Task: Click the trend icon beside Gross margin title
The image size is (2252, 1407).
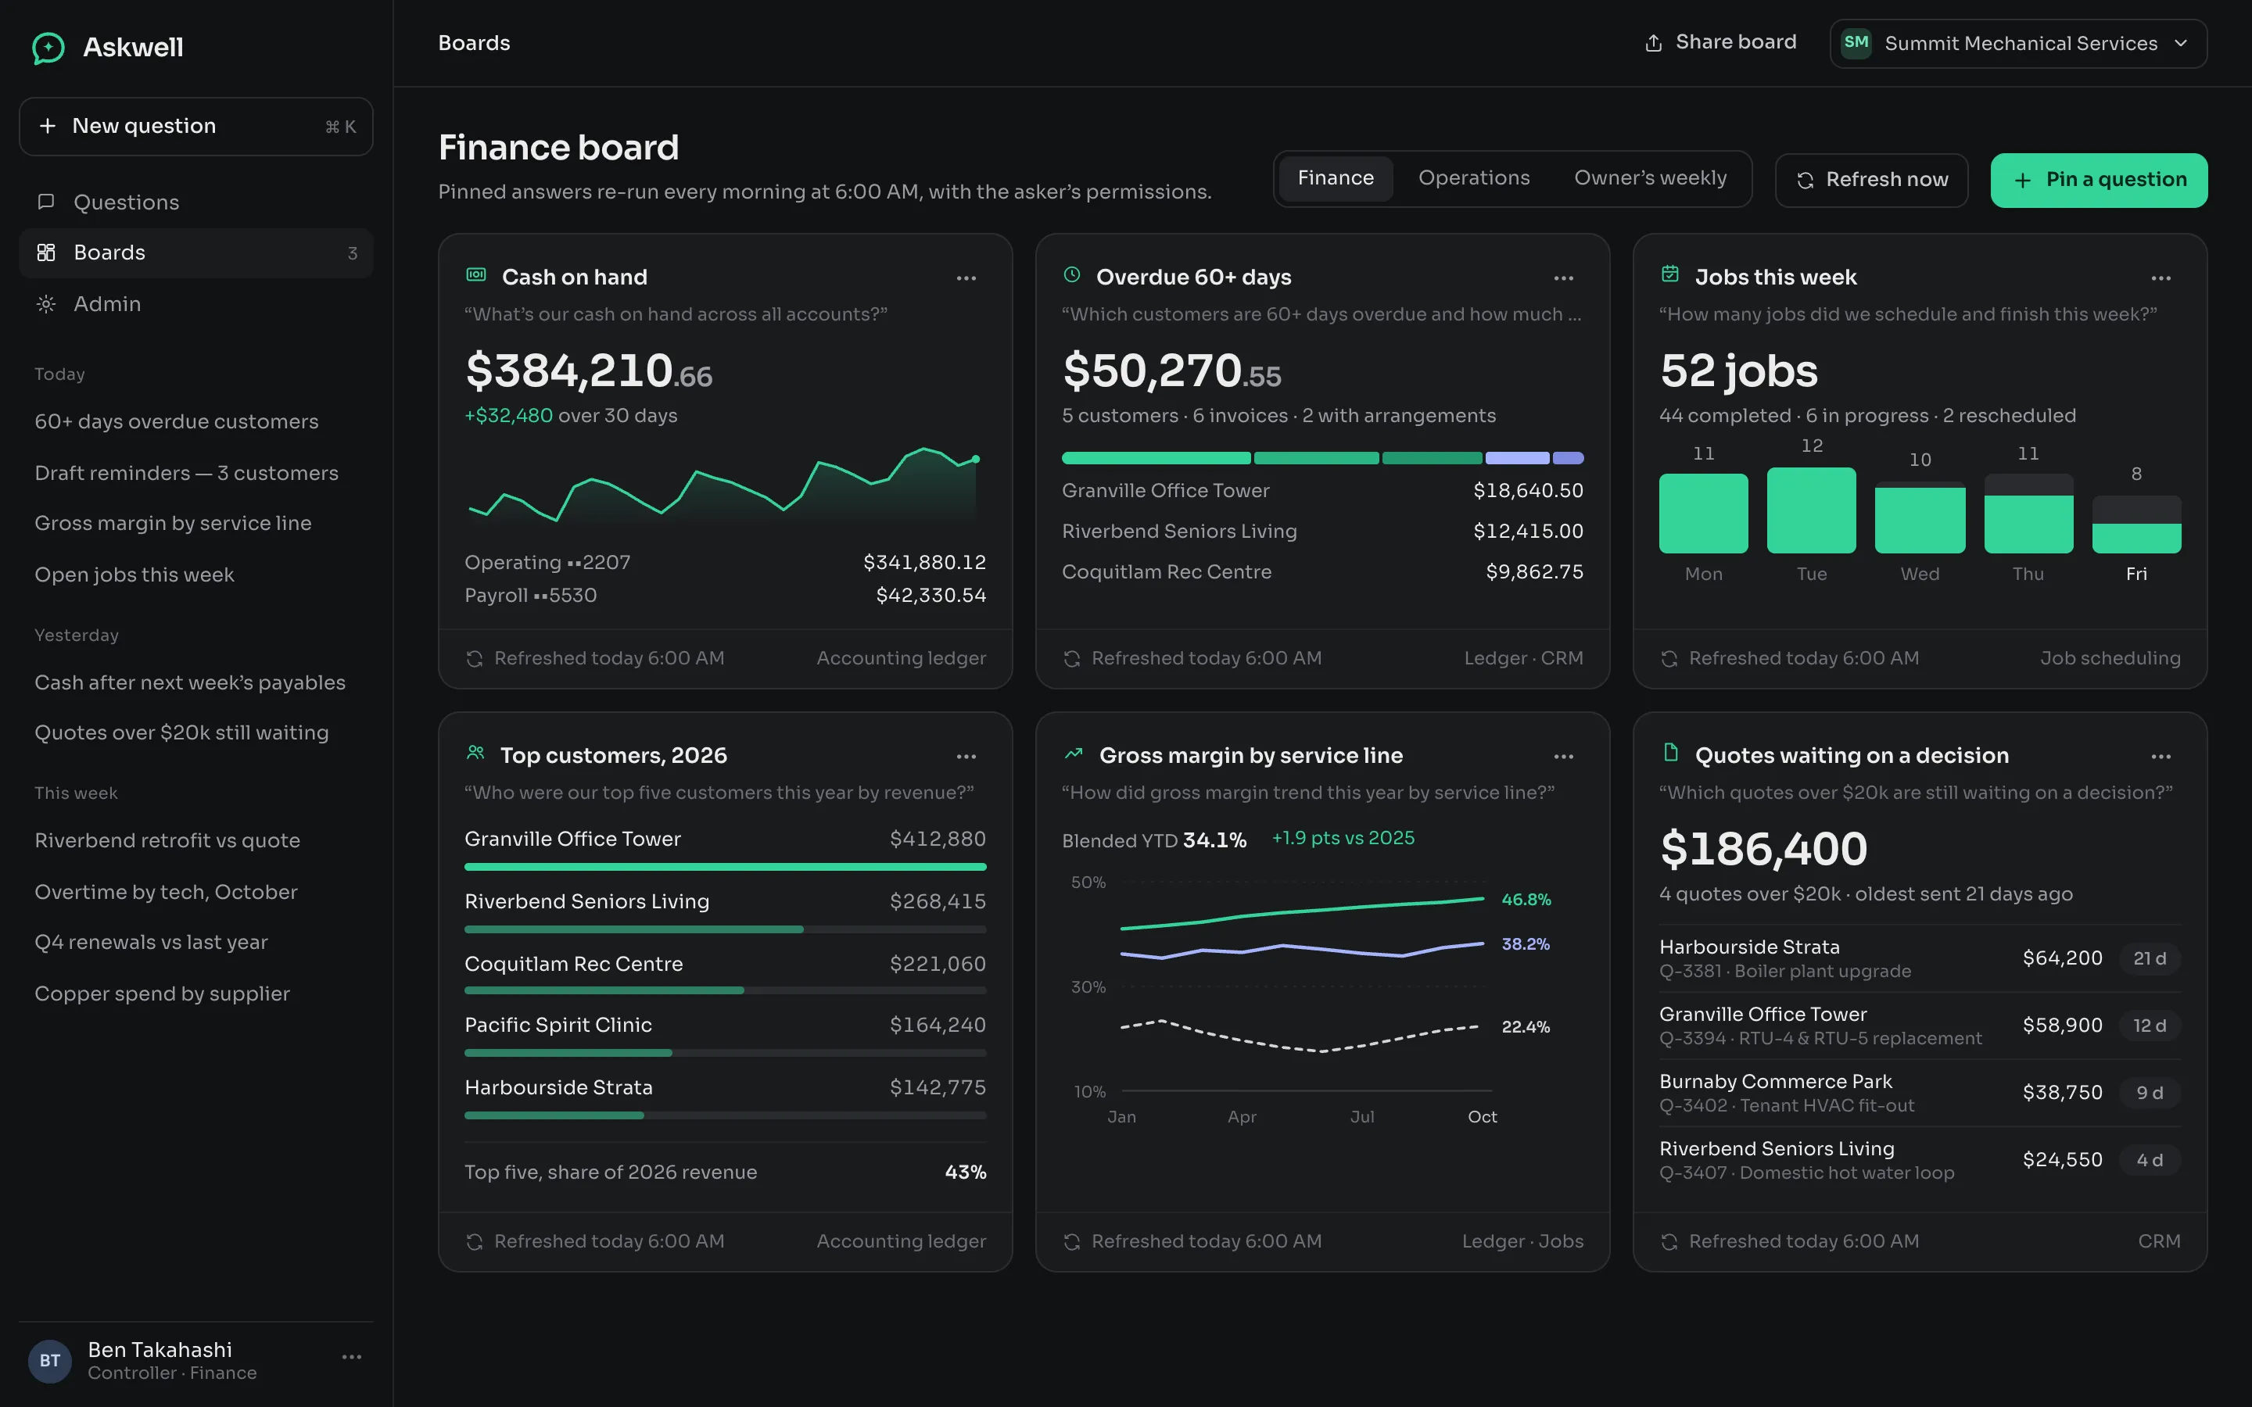Action: [1073, 754]
